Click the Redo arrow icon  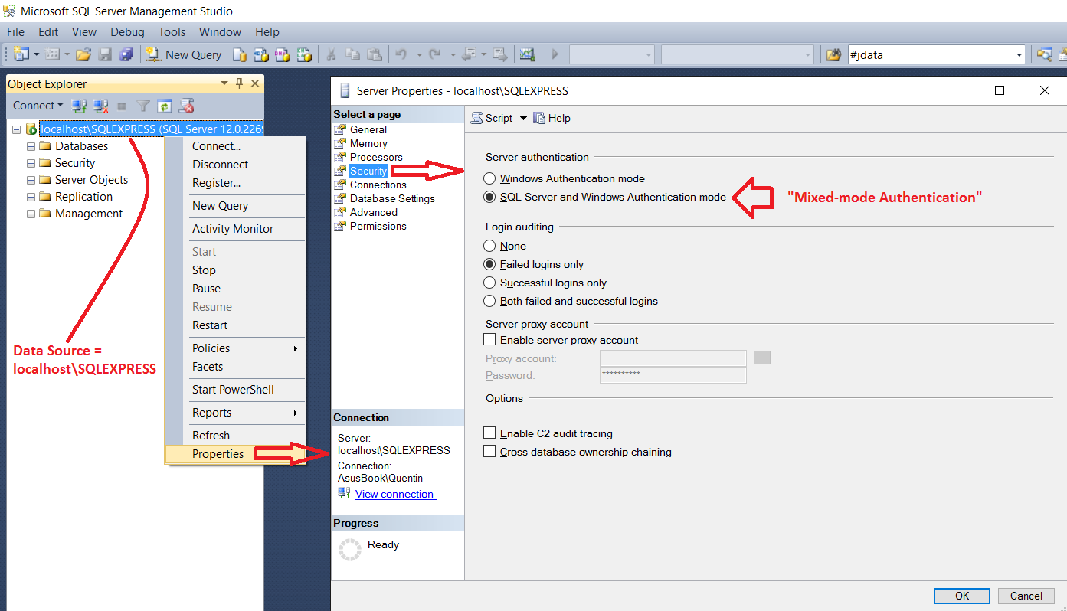tap(435, 54)
